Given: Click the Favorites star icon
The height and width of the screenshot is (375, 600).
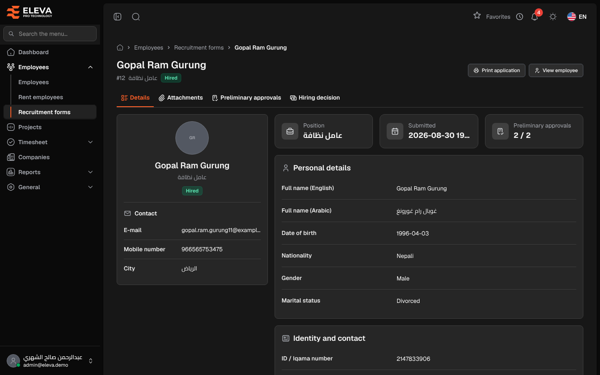Looking at the screenshot, I should pyautogui.click(x=477, y=15).
